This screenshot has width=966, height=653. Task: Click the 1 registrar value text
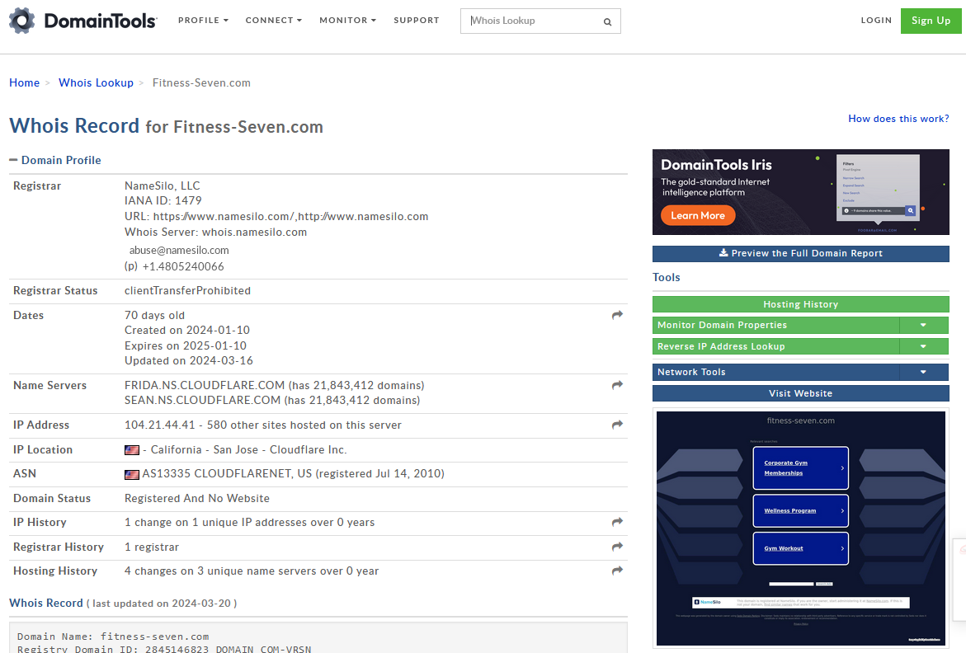pyautogui.click(x=152, y=547)
